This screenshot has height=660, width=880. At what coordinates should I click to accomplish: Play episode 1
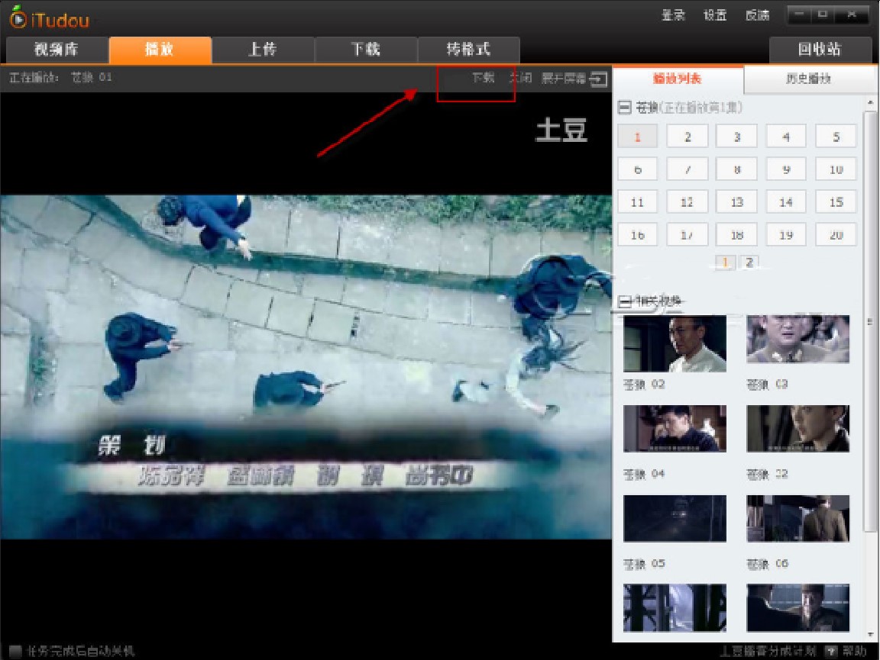[638, 137]
